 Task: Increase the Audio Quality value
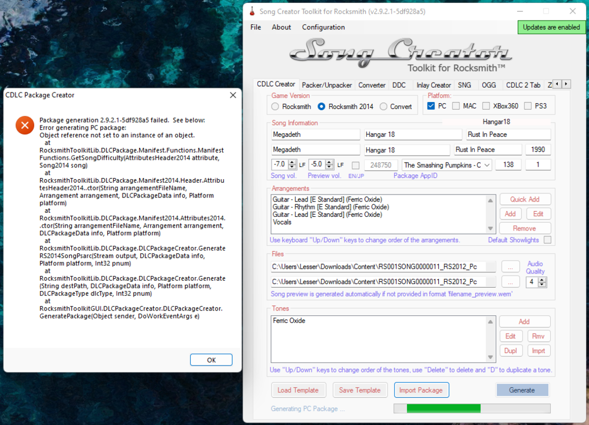(542, 279)
